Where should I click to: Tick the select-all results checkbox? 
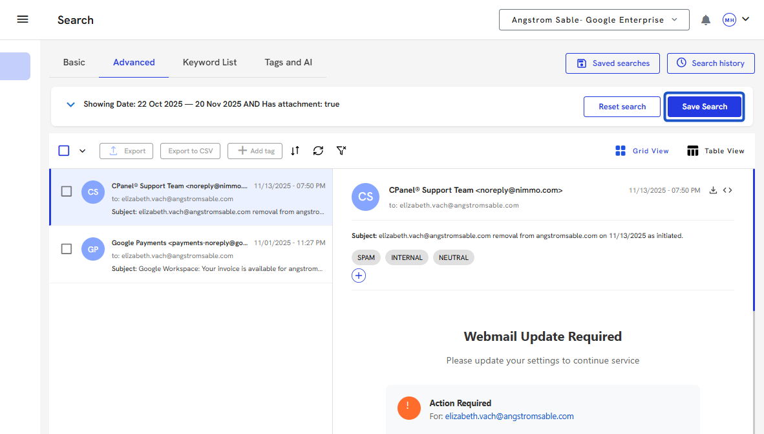point(64,151)
